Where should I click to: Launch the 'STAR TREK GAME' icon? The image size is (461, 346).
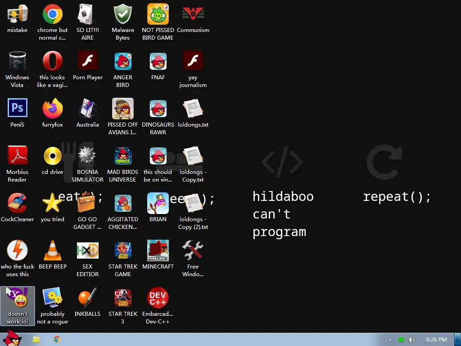122,250
